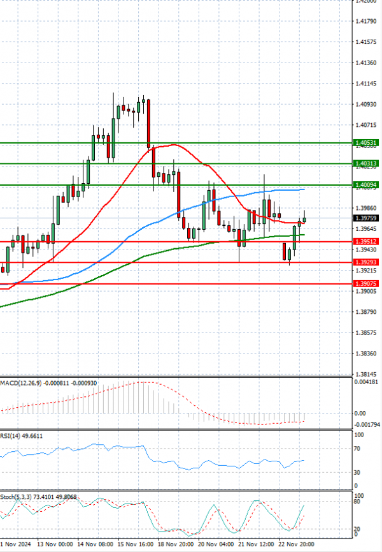
Task: Click the tall red candle below 15 Nov 16:00
Action: [148, 123]
